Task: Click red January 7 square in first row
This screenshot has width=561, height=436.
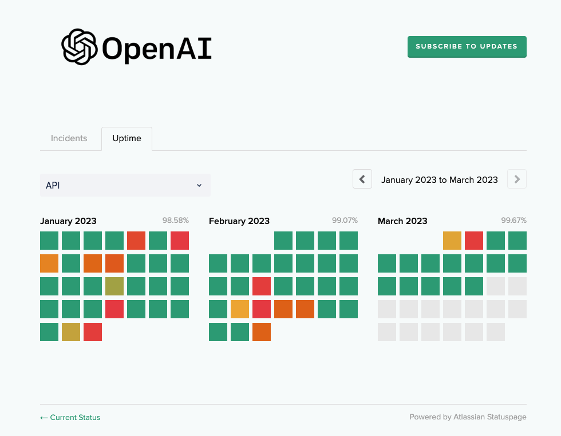Action: point(180,241)
